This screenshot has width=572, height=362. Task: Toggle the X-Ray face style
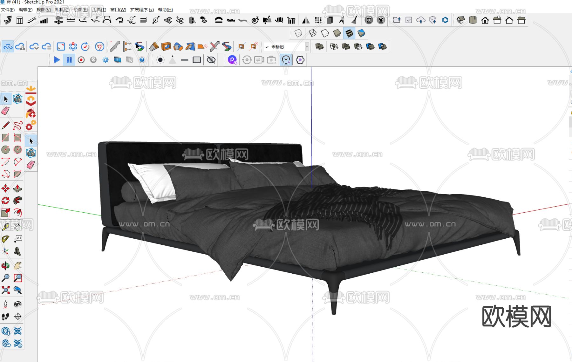pos(298,33)
